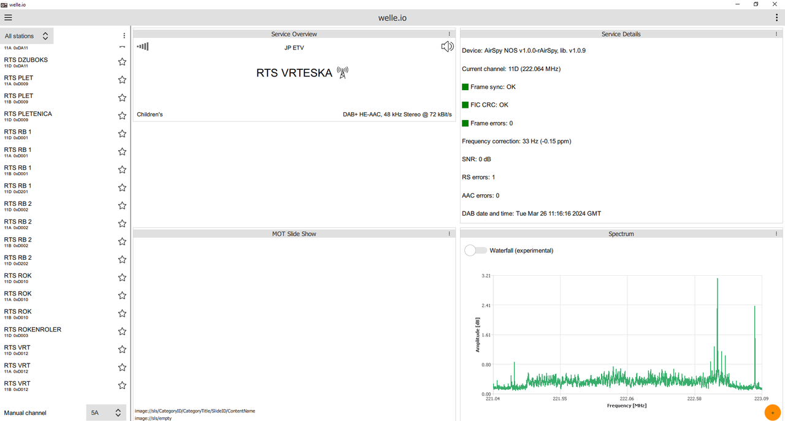Toggle favorite star for RTS VRT 11A
Image resolution: width=785 pixels, height=421 pixels.
(x=122, y=368)
